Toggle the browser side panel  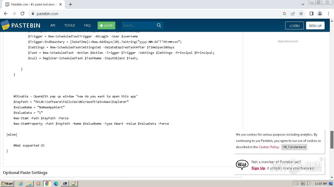pyautogui.click(x=311, y=14)
